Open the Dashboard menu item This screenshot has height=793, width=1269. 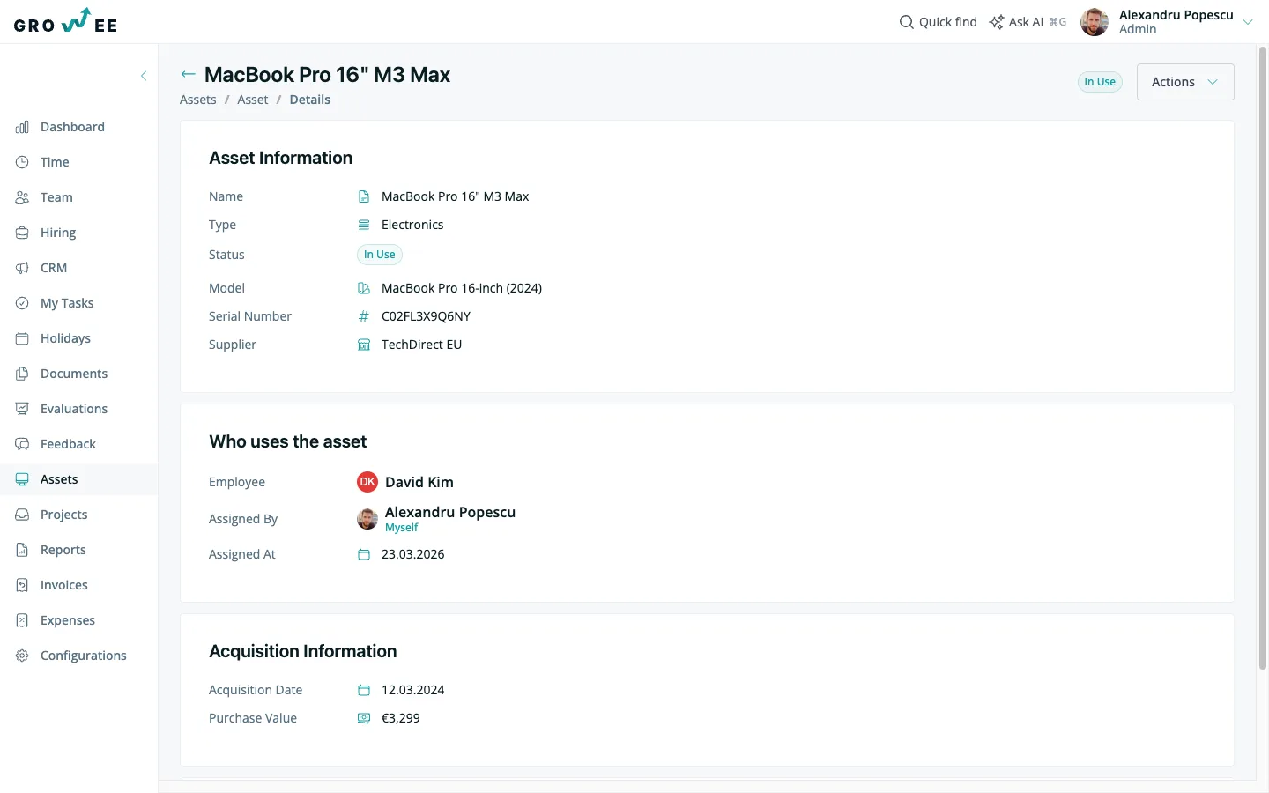79,127
